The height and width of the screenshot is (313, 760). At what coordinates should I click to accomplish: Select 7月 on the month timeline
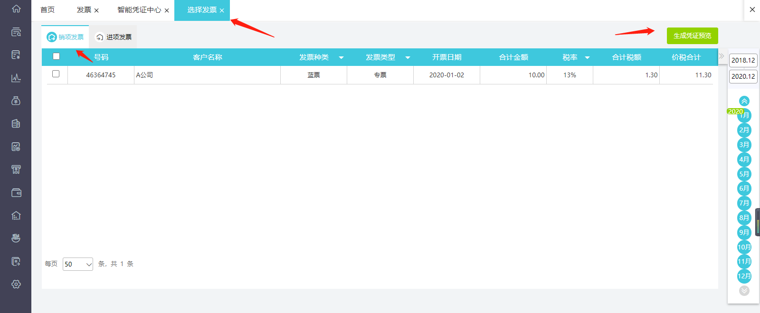(744, 203)
